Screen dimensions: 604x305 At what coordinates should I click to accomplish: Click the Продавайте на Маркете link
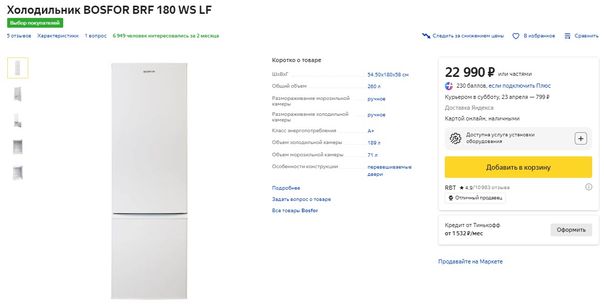470,261
